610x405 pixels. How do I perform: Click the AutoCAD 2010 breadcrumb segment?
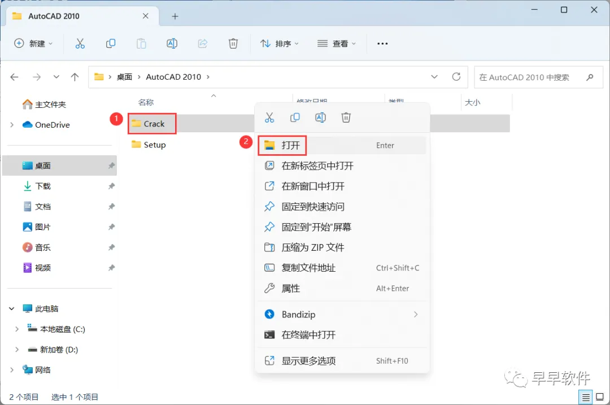173,77
